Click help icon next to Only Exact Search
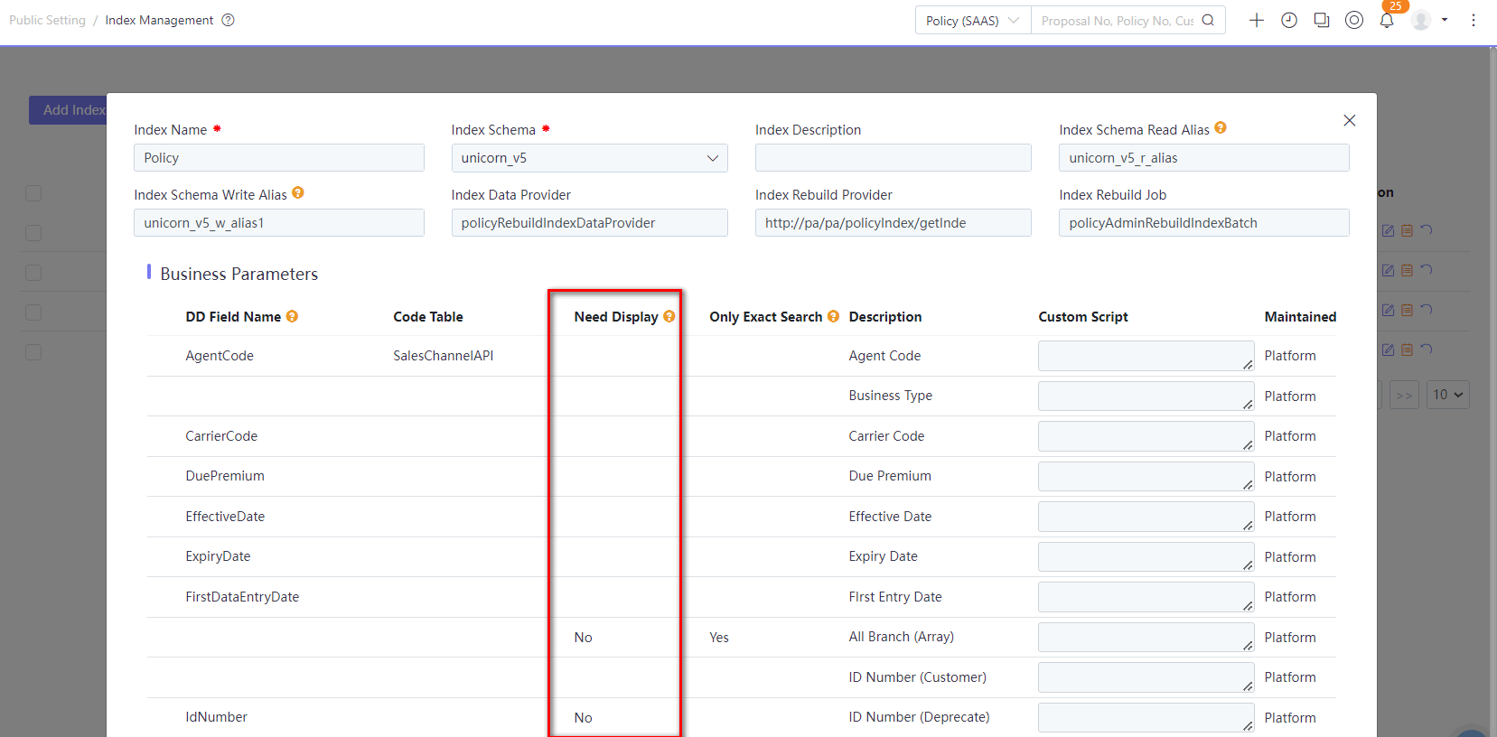This screenshot has width=1497, height=737. coord(833,316)
